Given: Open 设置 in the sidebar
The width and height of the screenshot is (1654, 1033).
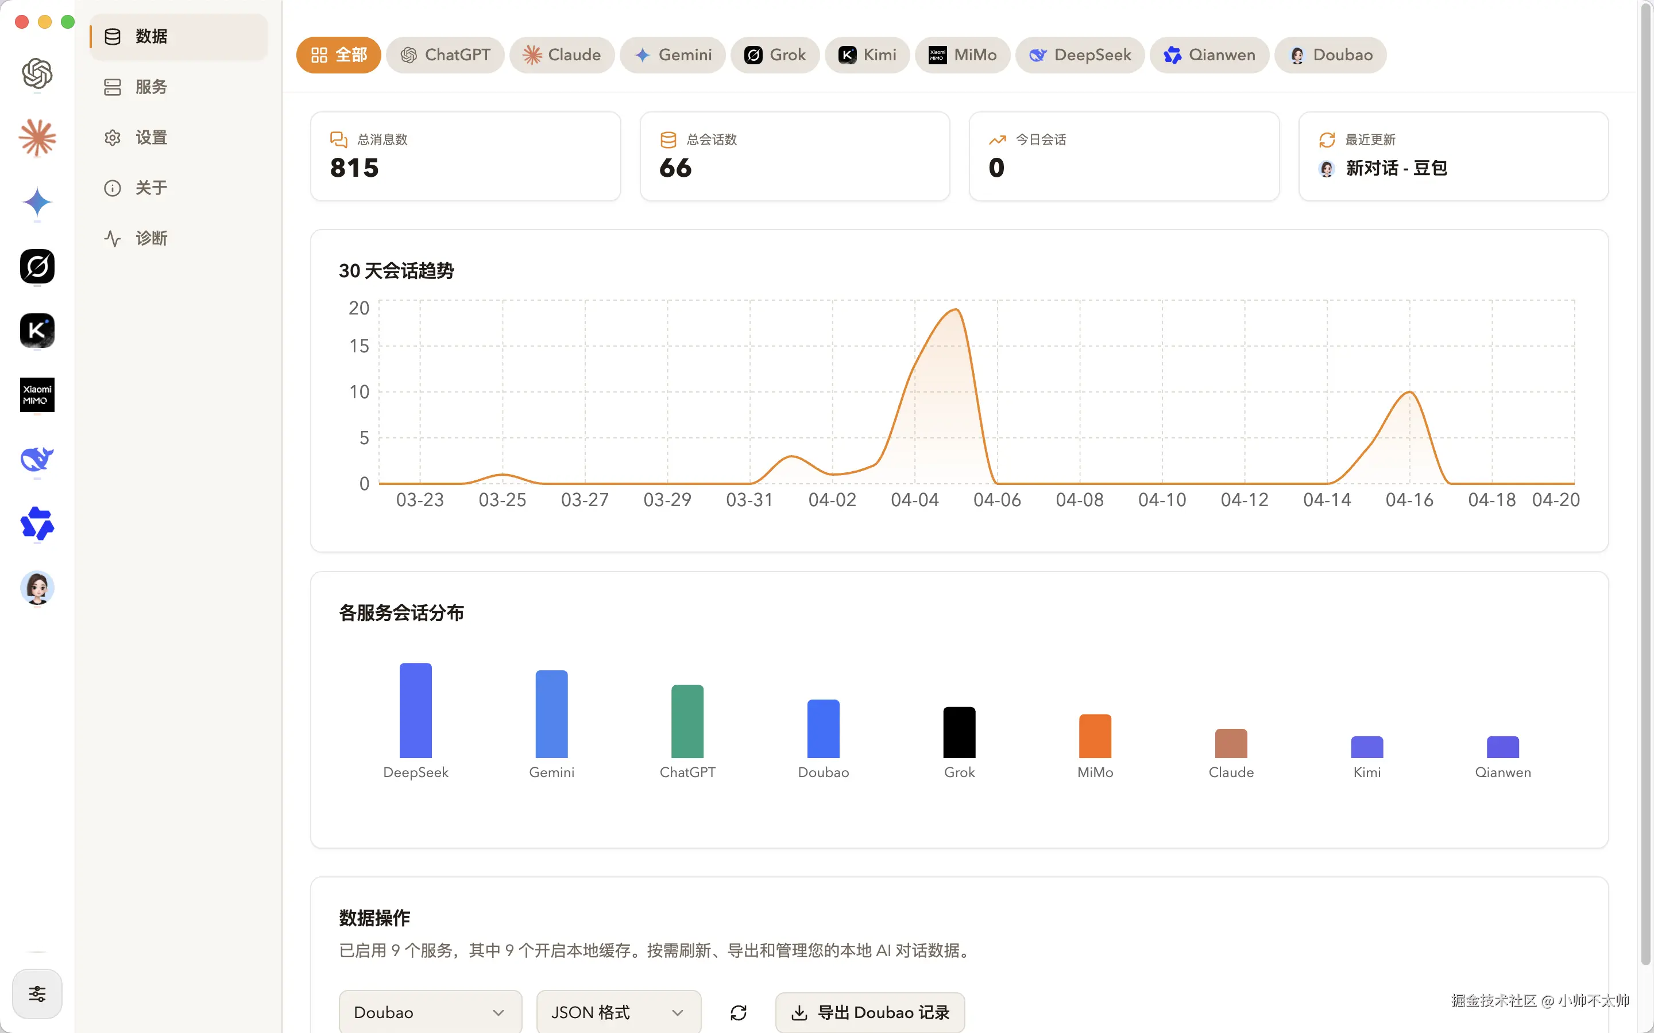Looking at the screenshot, I should 179,137.
